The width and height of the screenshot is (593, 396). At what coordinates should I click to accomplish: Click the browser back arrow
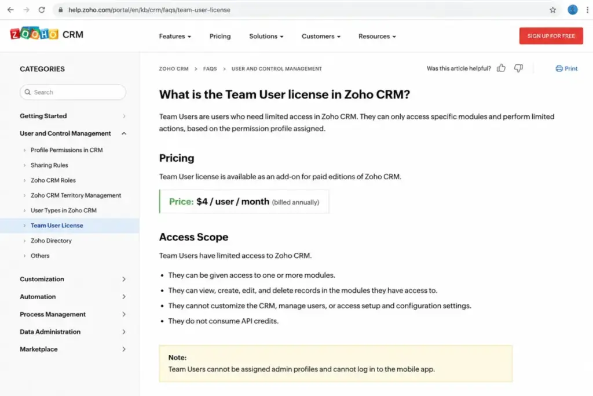pos(10,10)
